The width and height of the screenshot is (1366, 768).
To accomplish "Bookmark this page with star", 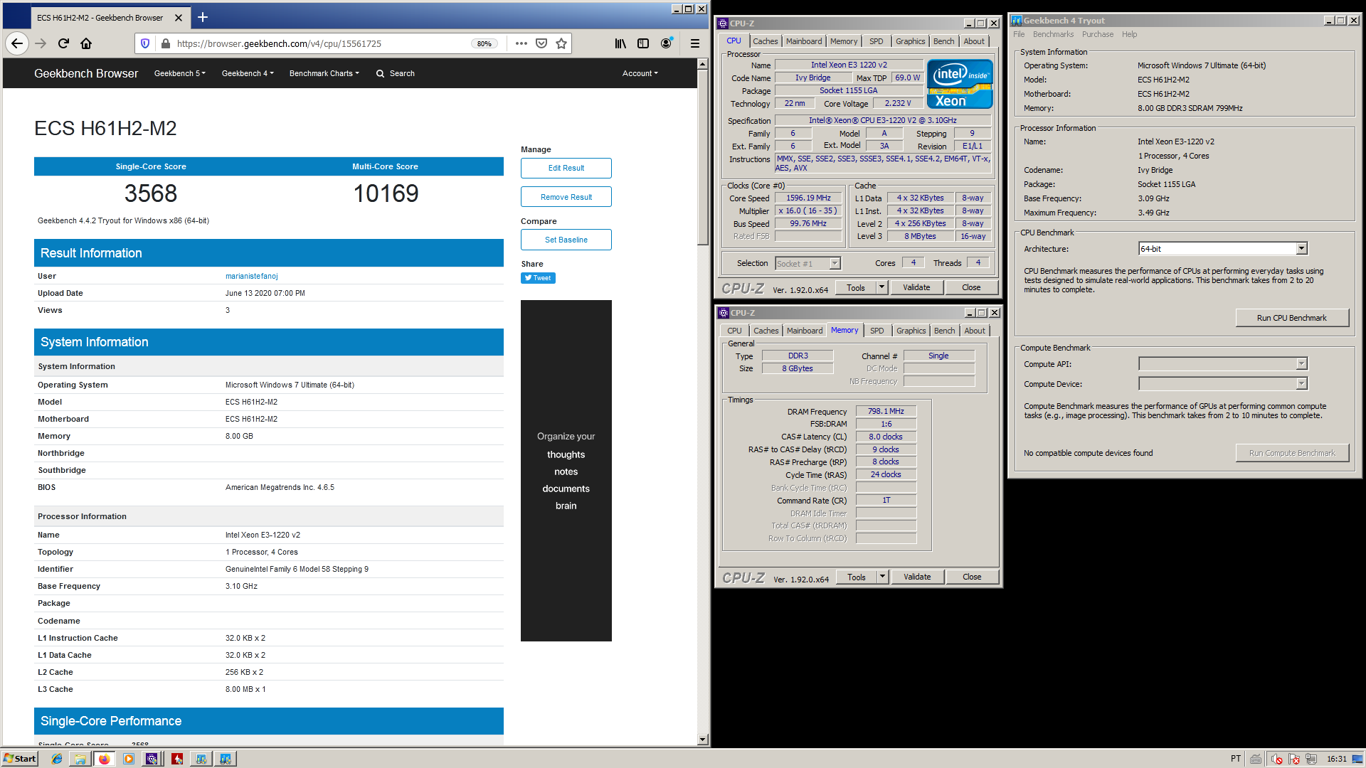I will point(561,43).
